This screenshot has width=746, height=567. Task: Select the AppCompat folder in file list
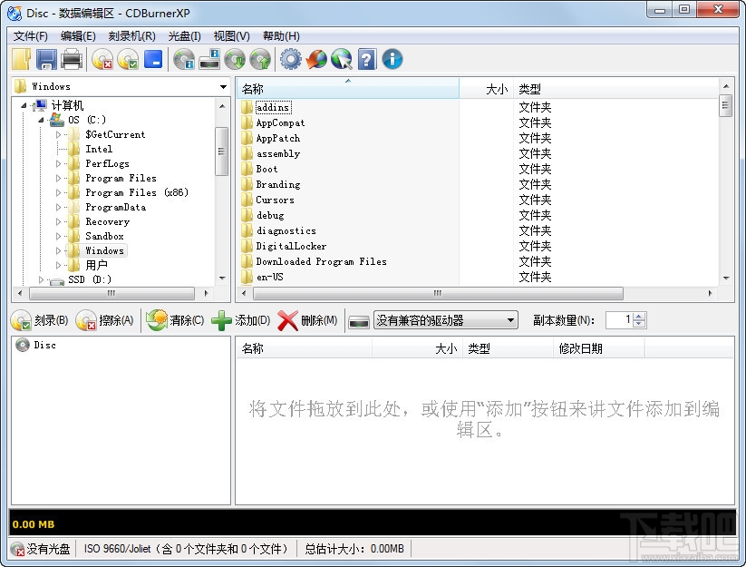(280, 122)
